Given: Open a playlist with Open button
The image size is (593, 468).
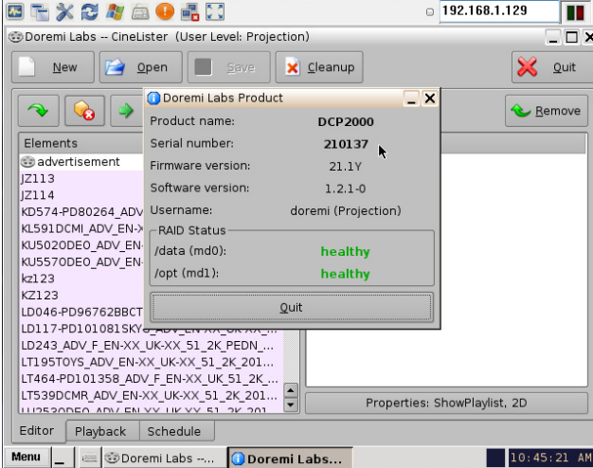Looking at the screenshot, I should (141, 67).
